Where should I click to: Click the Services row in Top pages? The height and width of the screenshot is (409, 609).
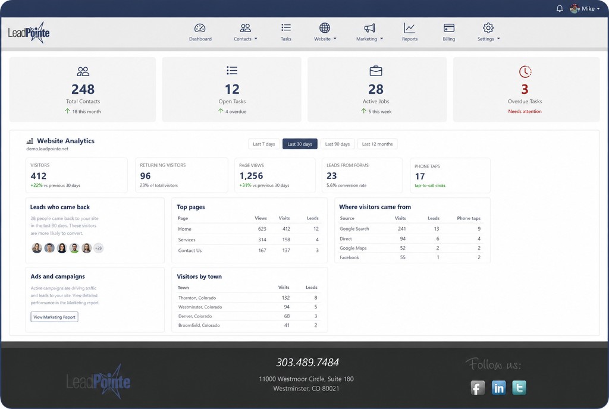(249, 240)
